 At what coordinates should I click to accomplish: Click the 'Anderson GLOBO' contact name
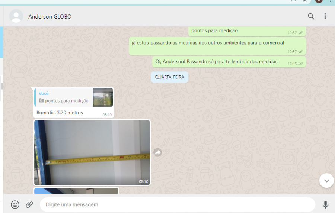point(50,17)
